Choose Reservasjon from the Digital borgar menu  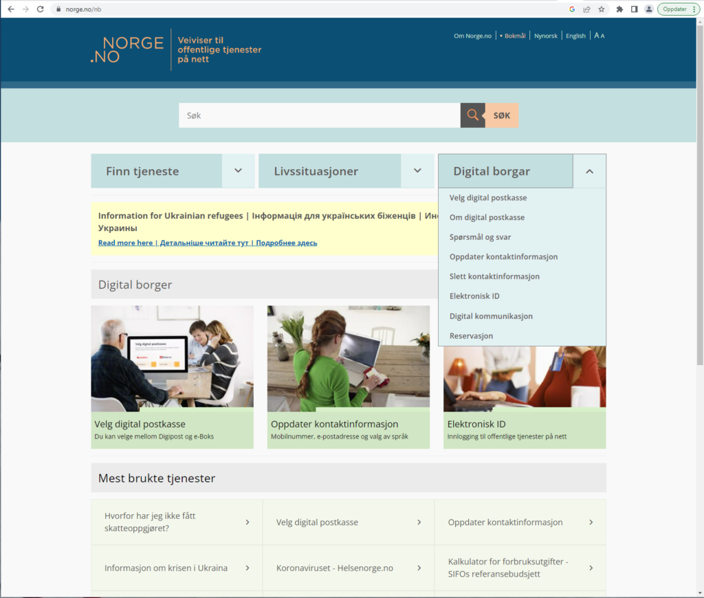coord(471,336)
